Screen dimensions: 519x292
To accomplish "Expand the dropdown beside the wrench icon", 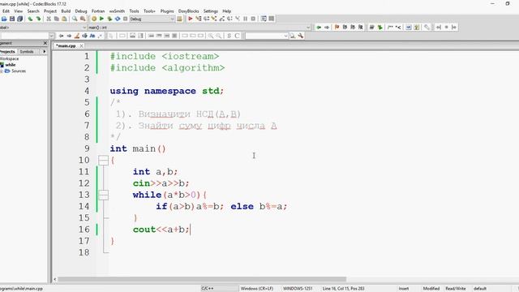I will [285, 36].
